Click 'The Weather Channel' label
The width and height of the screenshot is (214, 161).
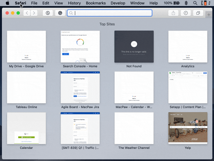pyautogui.click(x=134, y=148)
